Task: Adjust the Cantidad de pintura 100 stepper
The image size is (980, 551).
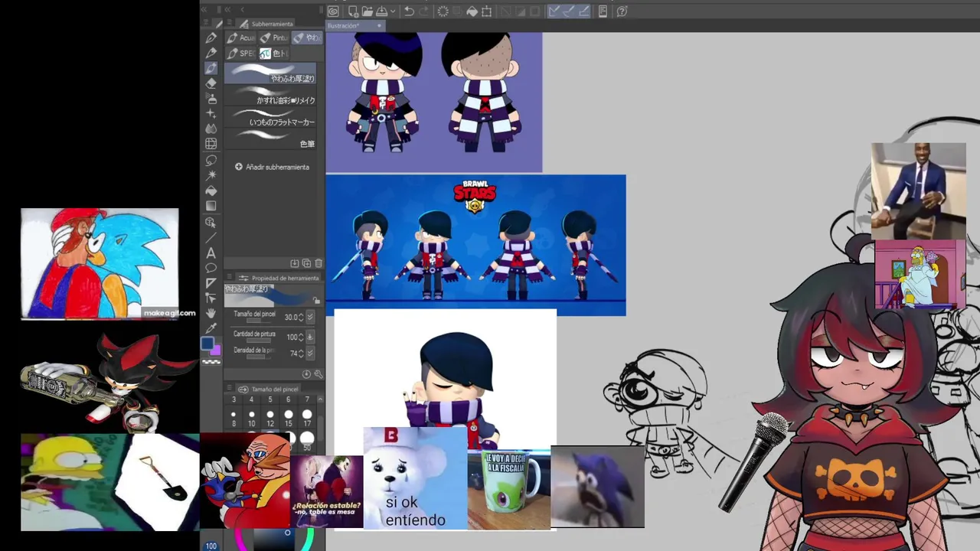Action: tap(300, 337)
